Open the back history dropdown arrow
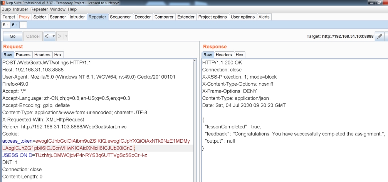This screenshot has height=182, width=388. [x=53, y=36]
